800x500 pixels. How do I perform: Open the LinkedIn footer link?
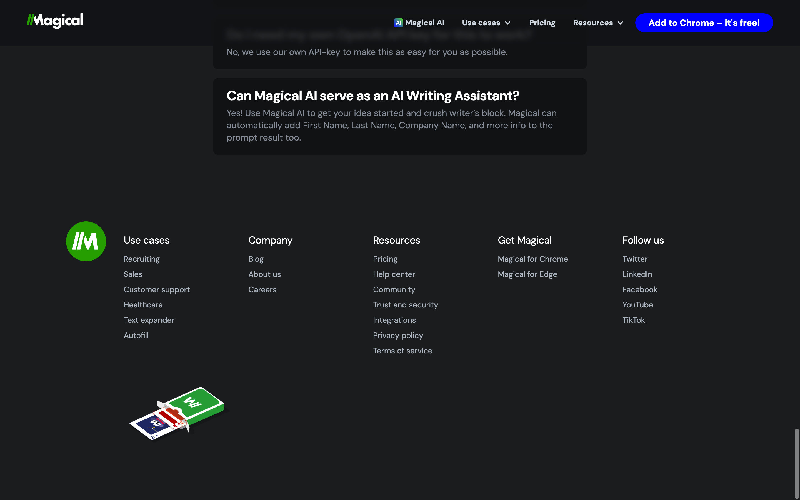[637, 274]
